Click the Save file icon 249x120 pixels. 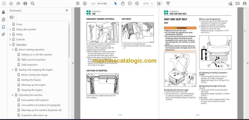coord(4,4)
